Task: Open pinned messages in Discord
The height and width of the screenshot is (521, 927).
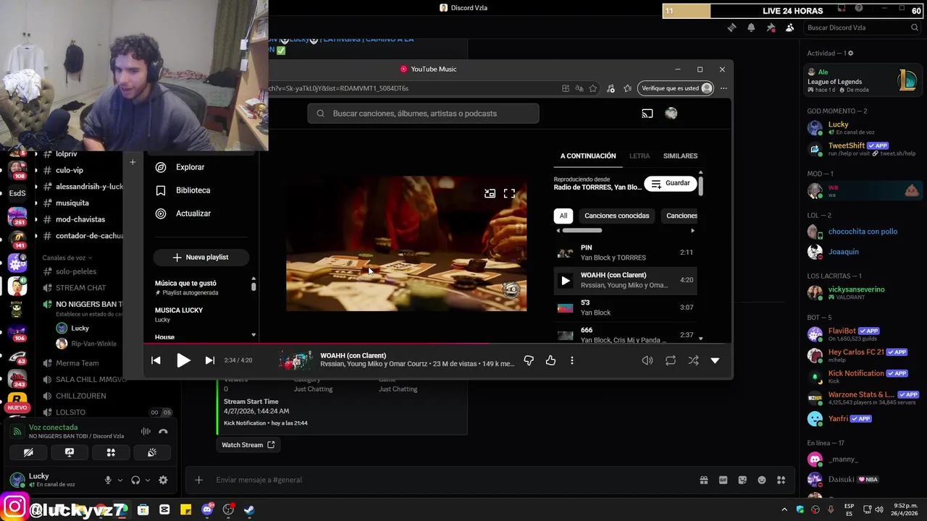Action: (x=771, y=27)
